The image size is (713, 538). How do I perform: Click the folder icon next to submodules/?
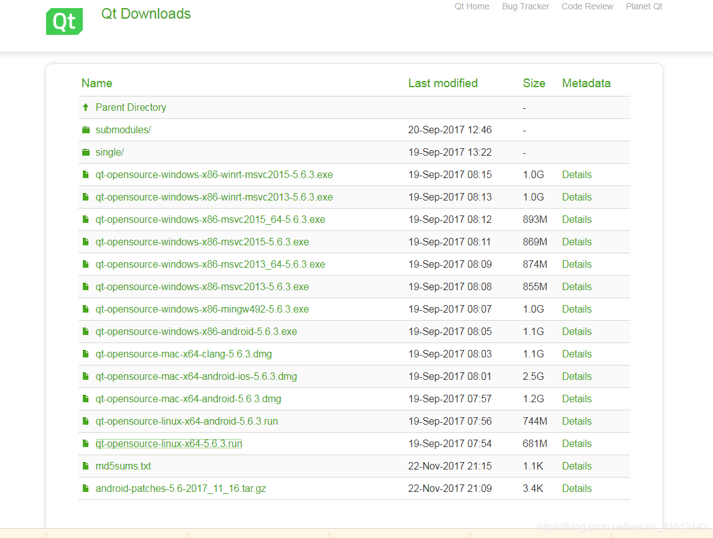click(x=85, y=130)
